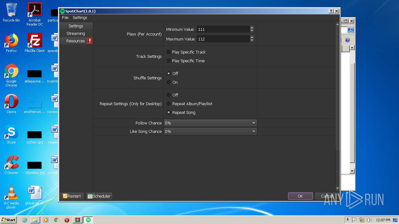Select Shuffle On radio button
Screen dimensions: 399x224
(x=169, y=82)
